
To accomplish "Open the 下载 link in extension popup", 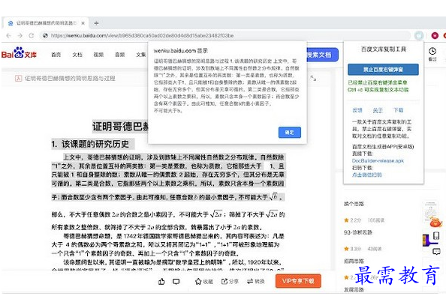I will pos(398,110).
